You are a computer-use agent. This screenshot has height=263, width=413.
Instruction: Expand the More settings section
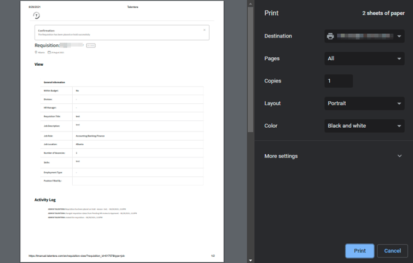click(x=333, y=156)
